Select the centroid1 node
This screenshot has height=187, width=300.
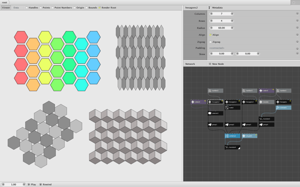click(283, 108)
